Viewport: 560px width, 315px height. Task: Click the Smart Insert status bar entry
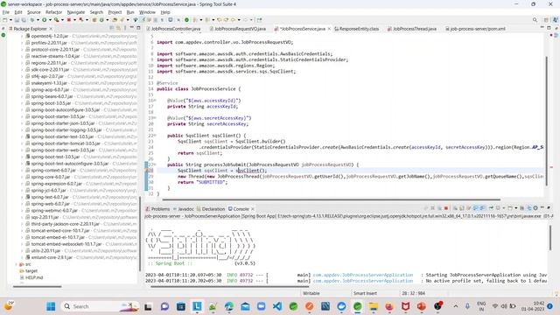[x=365, y=293]
